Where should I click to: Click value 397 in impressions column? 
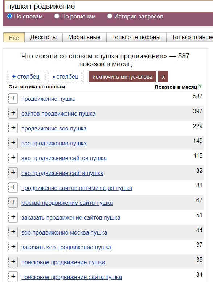click(x=198, y=111)
